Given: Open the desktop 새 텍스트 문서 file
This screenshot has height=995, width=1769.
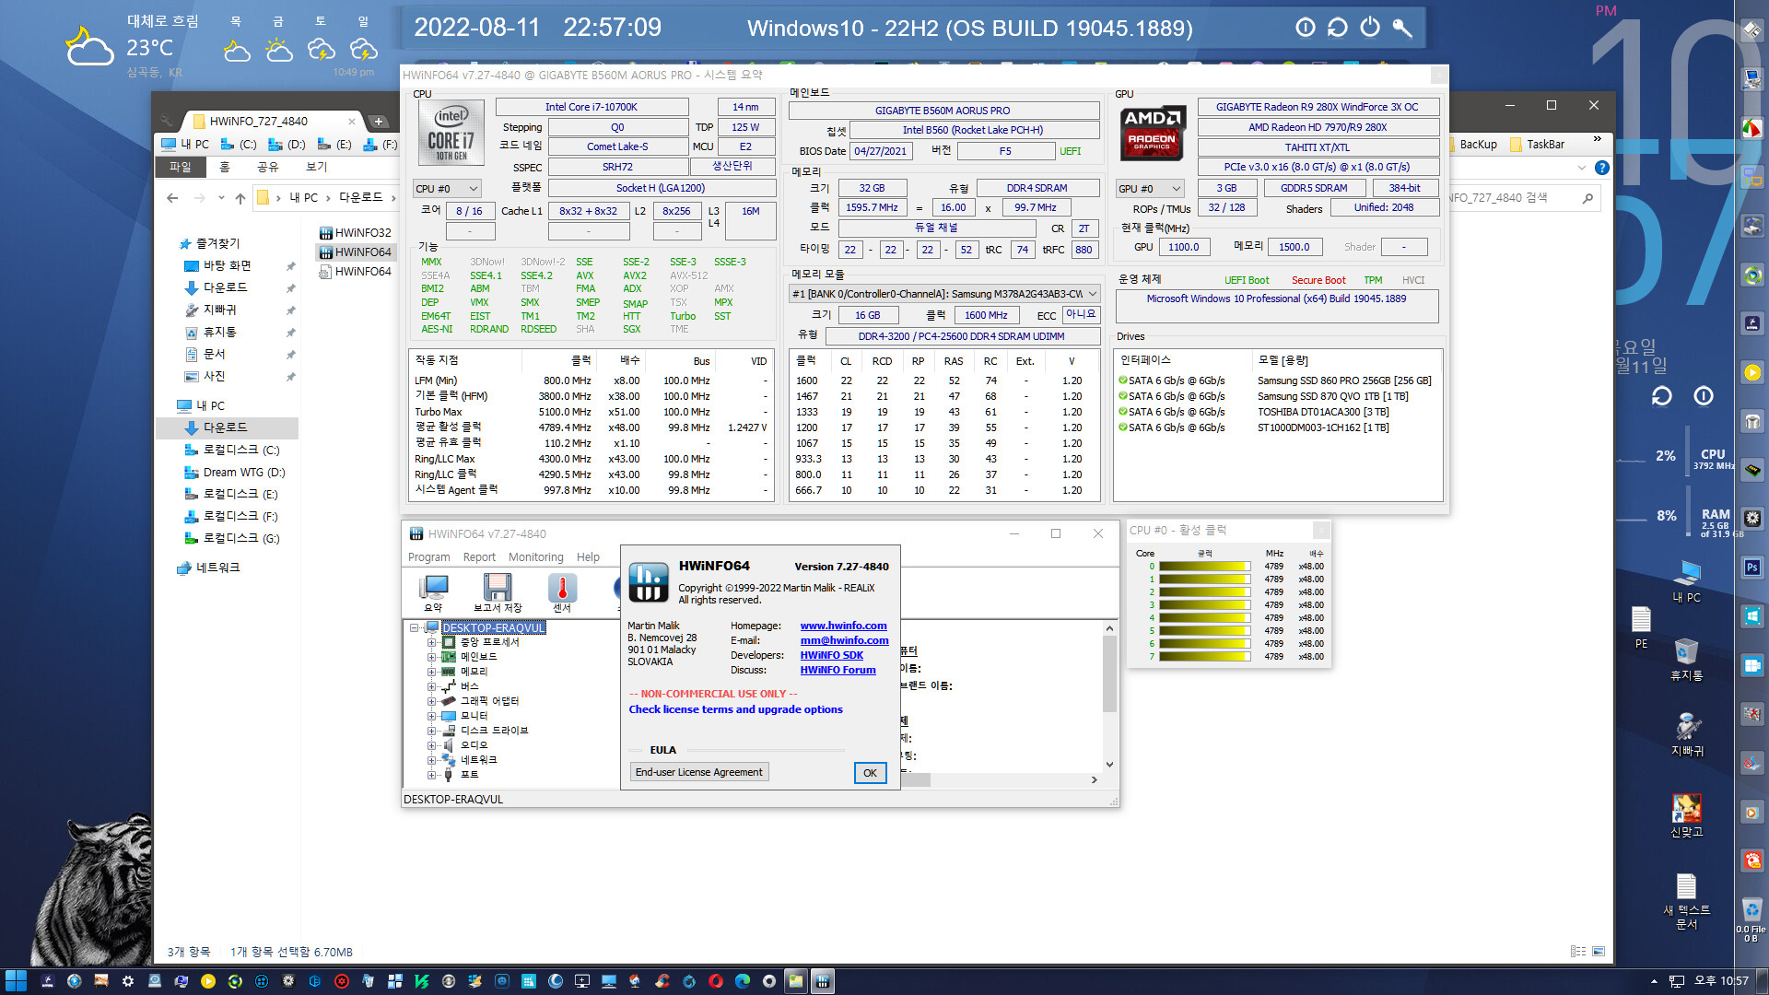Looking at the screenshot, I should pos(1686,902).
